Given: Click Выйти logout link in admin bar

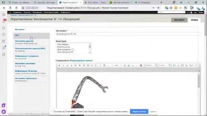Looking at the screenshot, I should coord(201,12).
